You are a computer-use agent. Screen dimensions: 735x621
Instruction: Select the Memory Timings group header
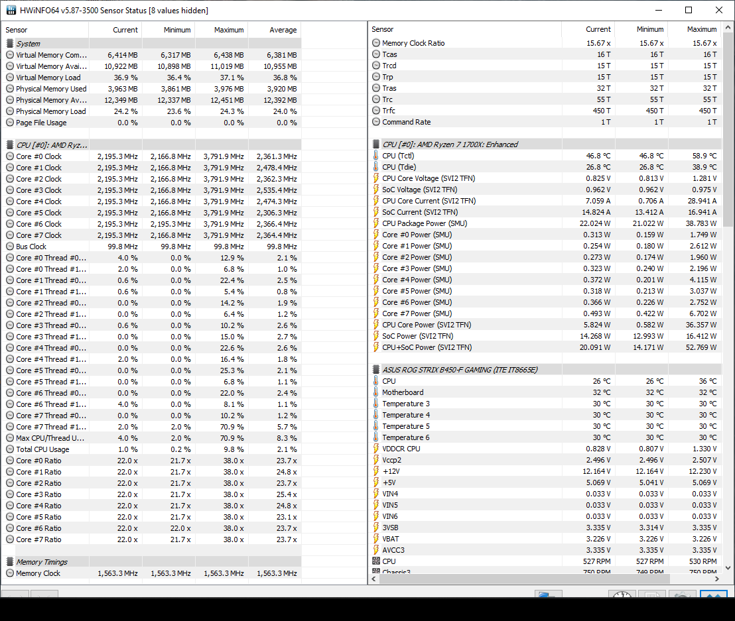click(151, 561)
